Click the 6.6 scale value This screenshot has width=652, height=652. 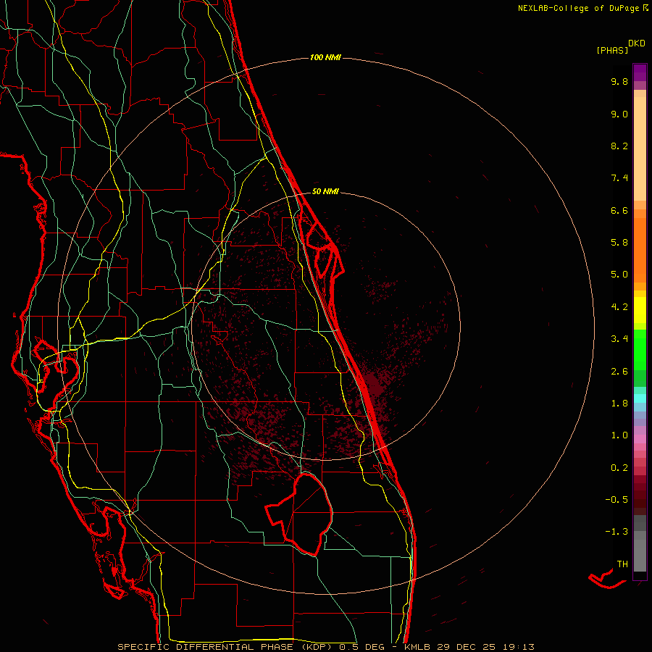(619, 210)
